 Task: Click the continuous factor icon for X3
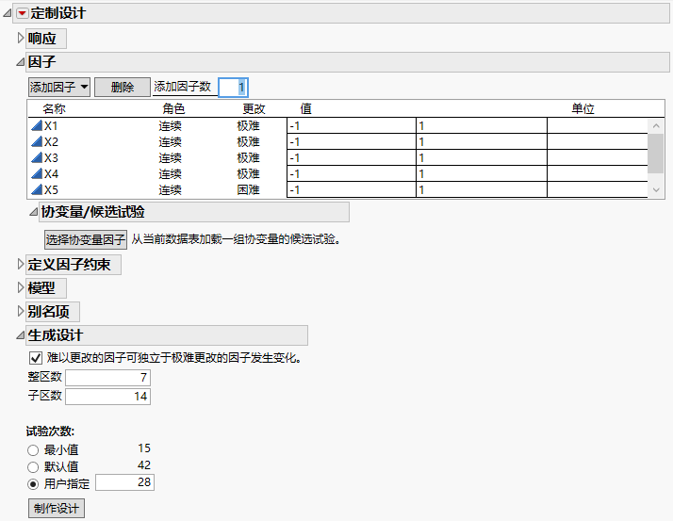(x=37, y=157)
